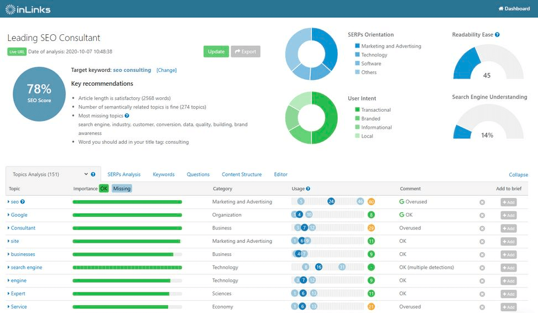Click help icon beside Most missing topics
This screenshot has width=538, height=313.
tap(127, 116)
